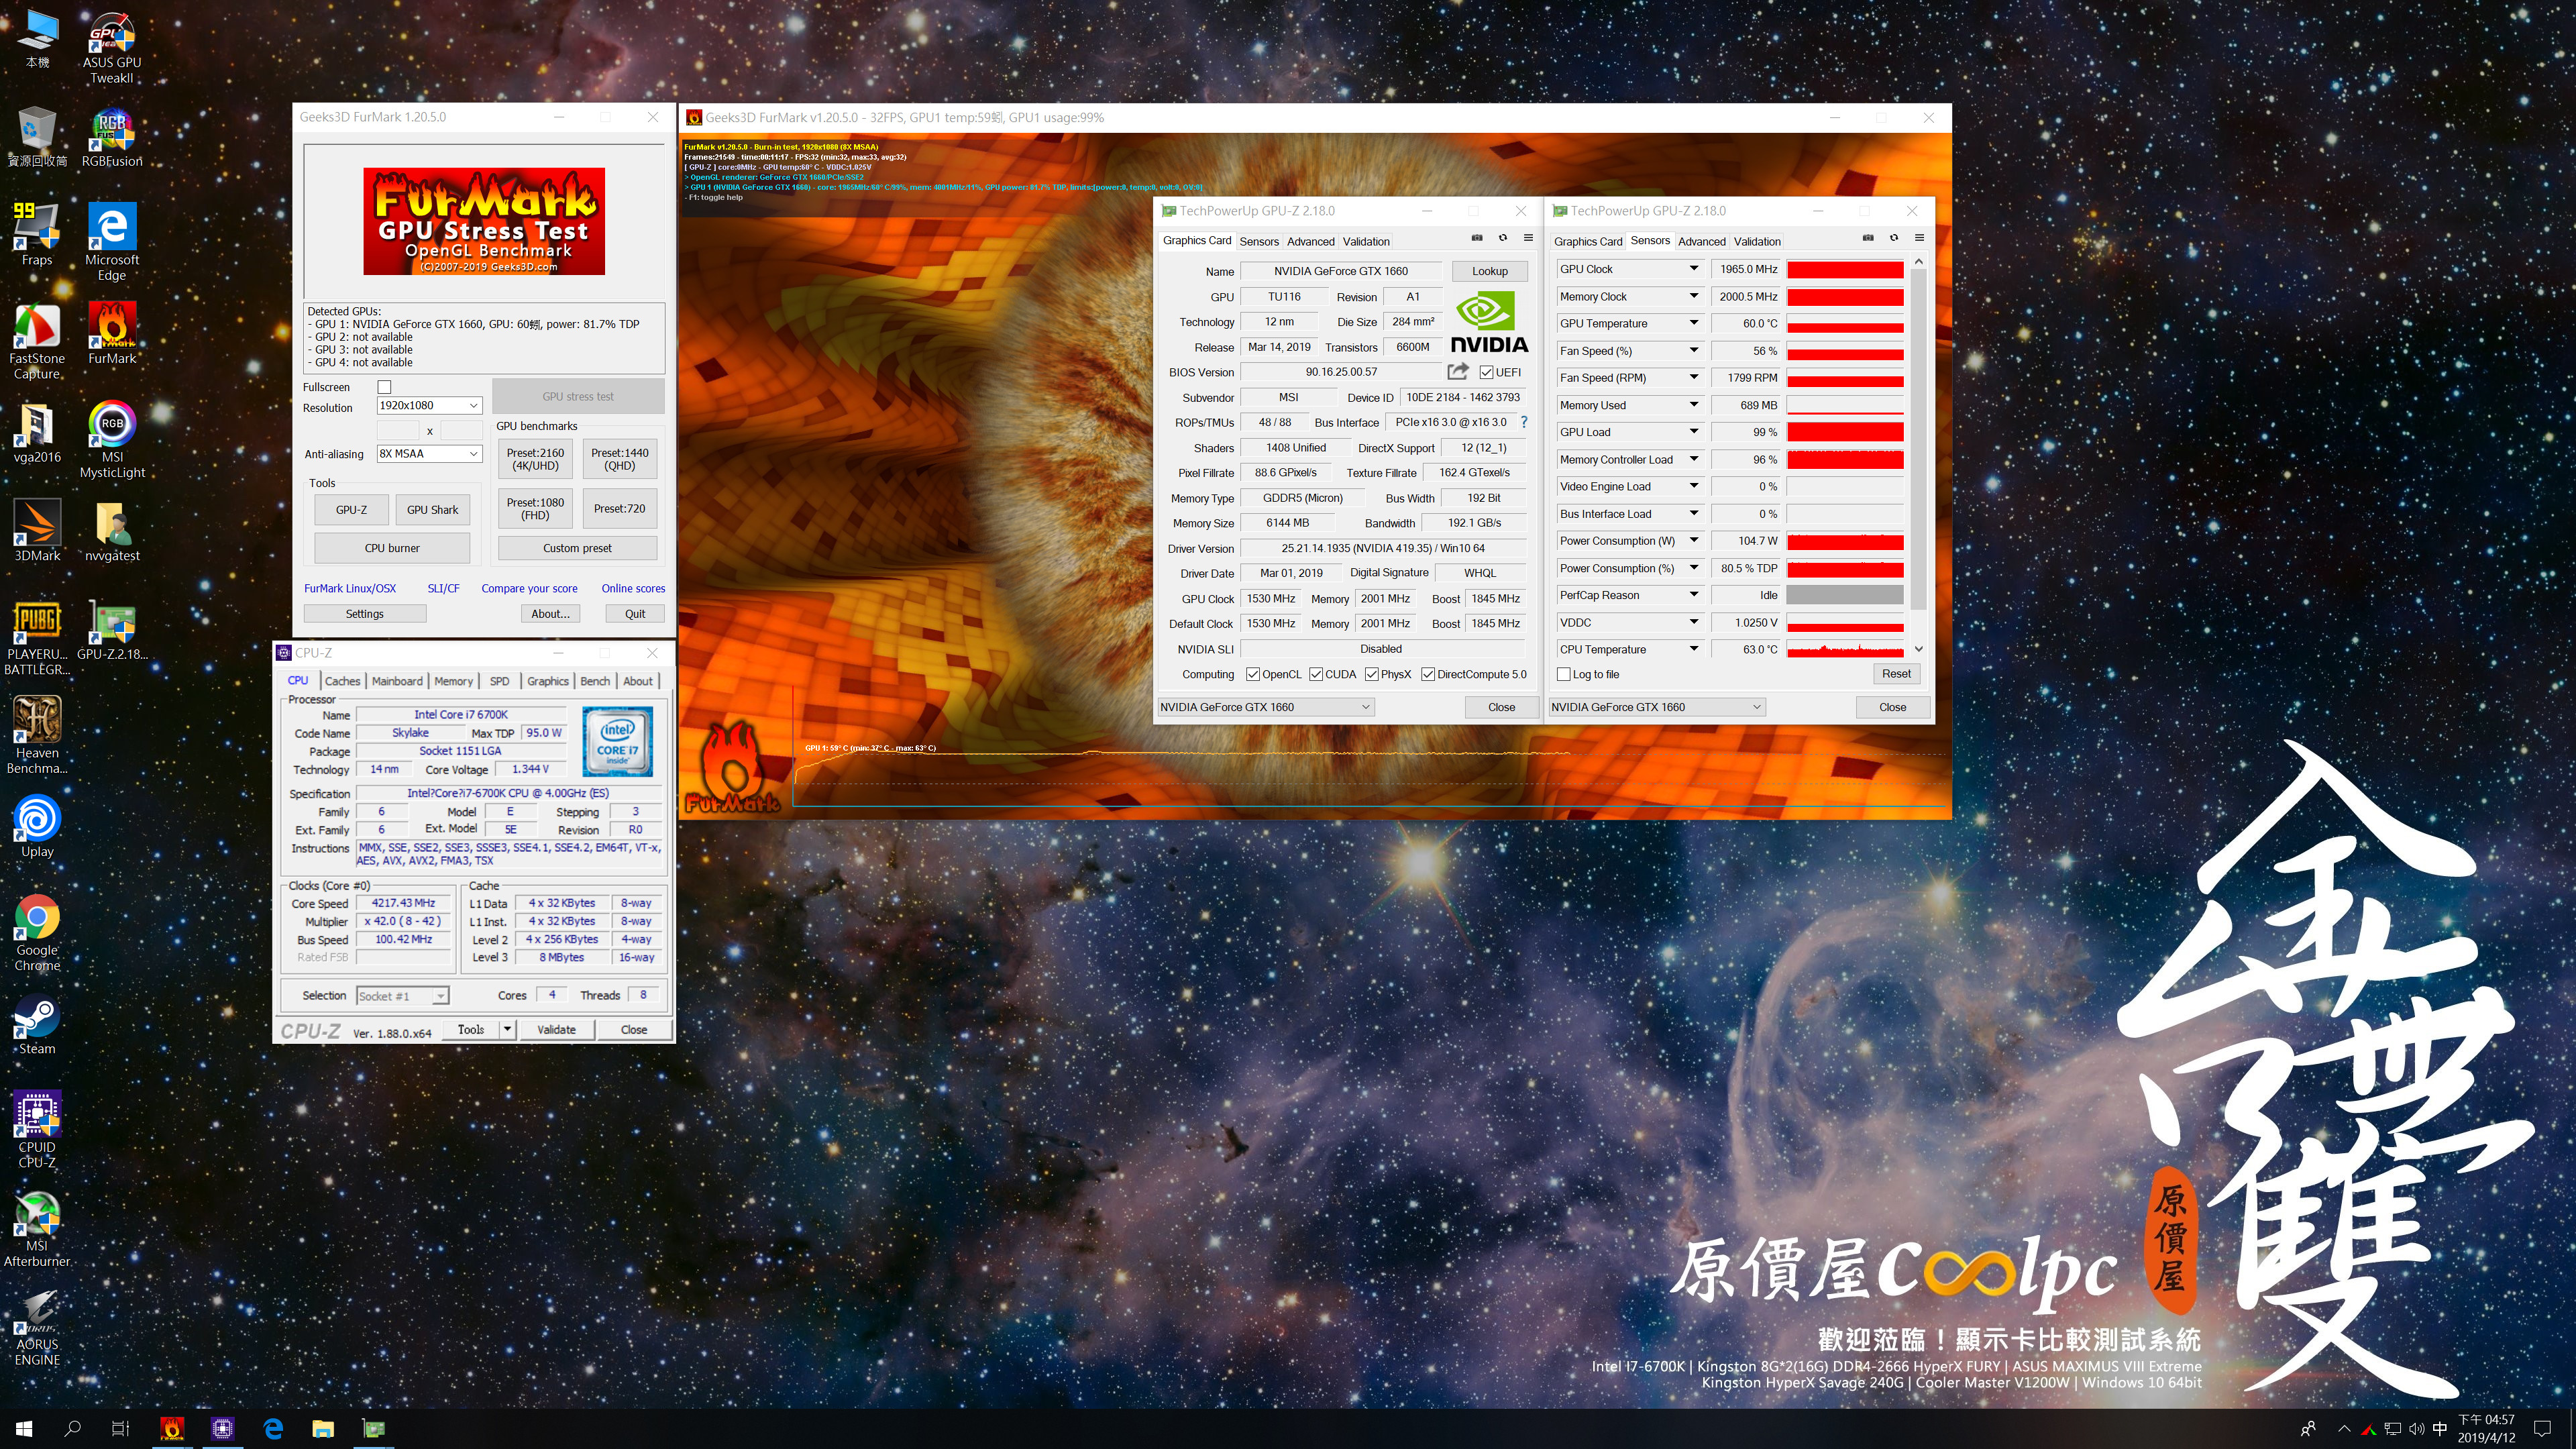Open Heaven Benchmark desktop icon
The height and width of the screenshot is (1449, 2576).
coord(37,735)
